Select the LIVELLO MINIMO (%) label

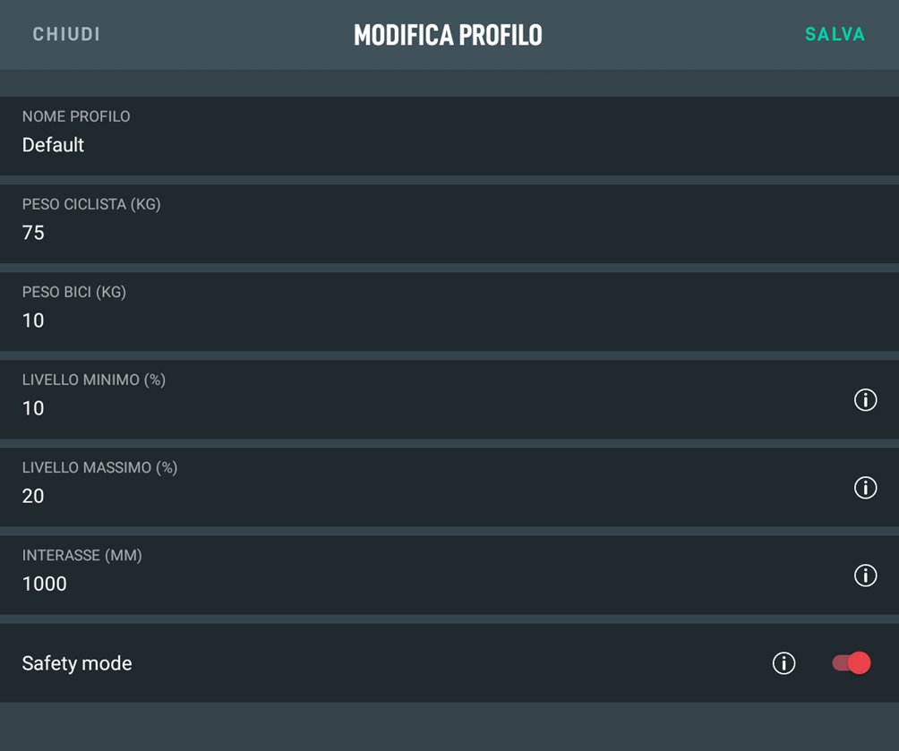tap(93, 380)
